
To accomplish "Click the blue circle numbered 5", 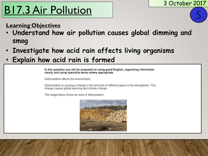I will (x=198, y=15).
